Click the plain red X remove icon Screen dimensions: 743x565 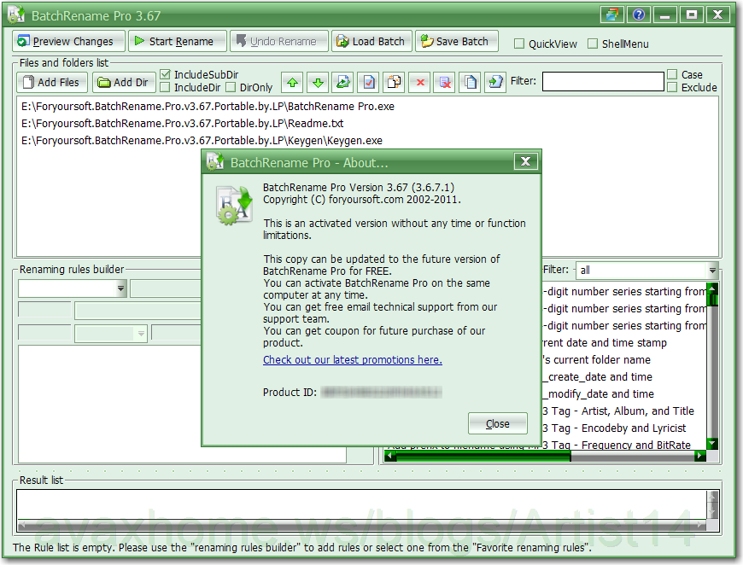pos(420,83)
